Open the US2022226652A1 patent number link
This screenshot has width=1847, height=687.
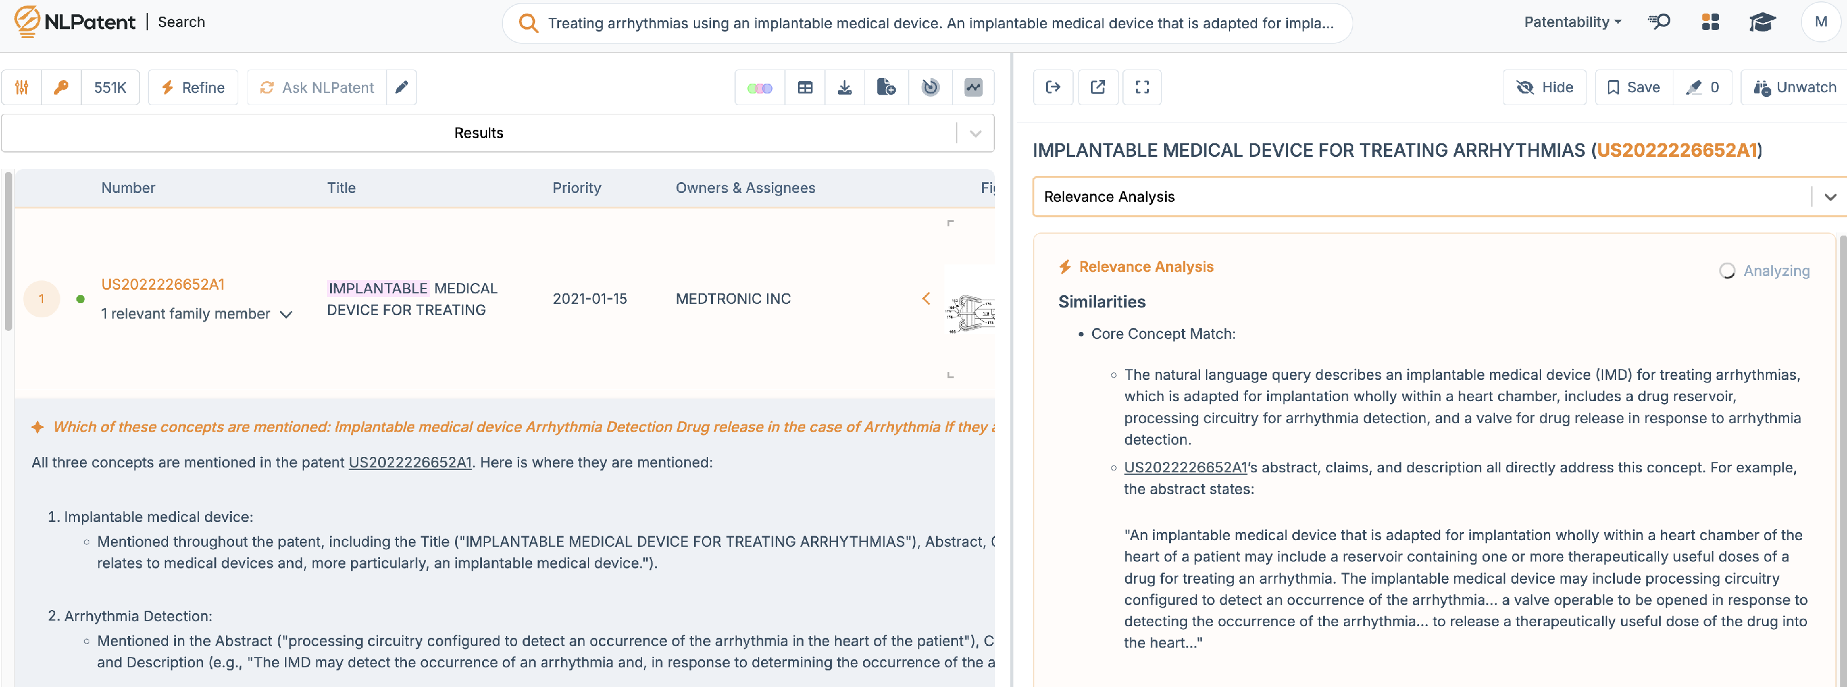tap(163, 284)
